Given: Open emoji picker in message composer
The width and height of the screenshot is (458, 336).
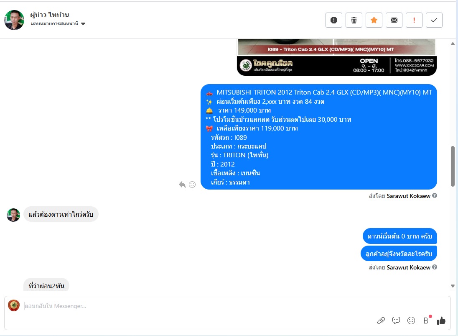Looking at the screenshot, I should tap(411, 321).
